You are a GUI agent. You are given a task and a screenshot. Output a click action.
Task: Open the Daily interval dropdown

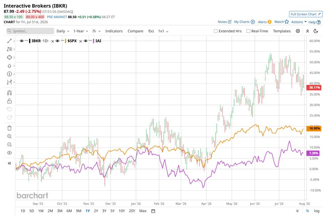click(63, 31)
